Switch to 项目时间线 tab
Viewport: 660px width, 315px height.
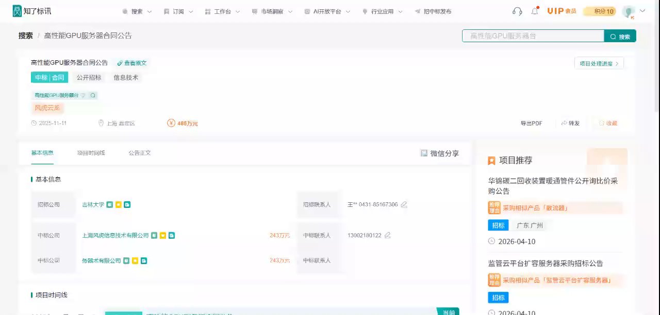(x=91, y=153)
